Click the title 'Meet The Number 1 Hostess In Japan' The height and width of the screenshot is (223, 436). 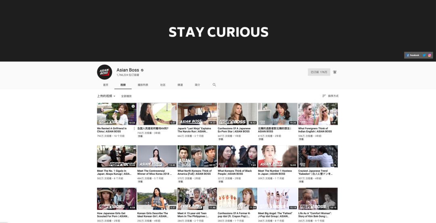(275, 172)
